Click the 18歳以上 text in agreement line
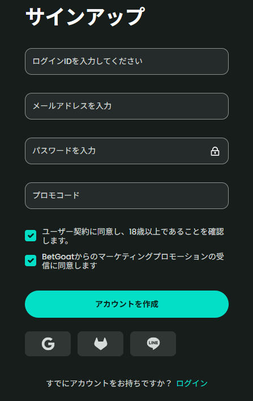Image resolution: width=253 pixels, height=401 pixels. (x=145, y=232)
